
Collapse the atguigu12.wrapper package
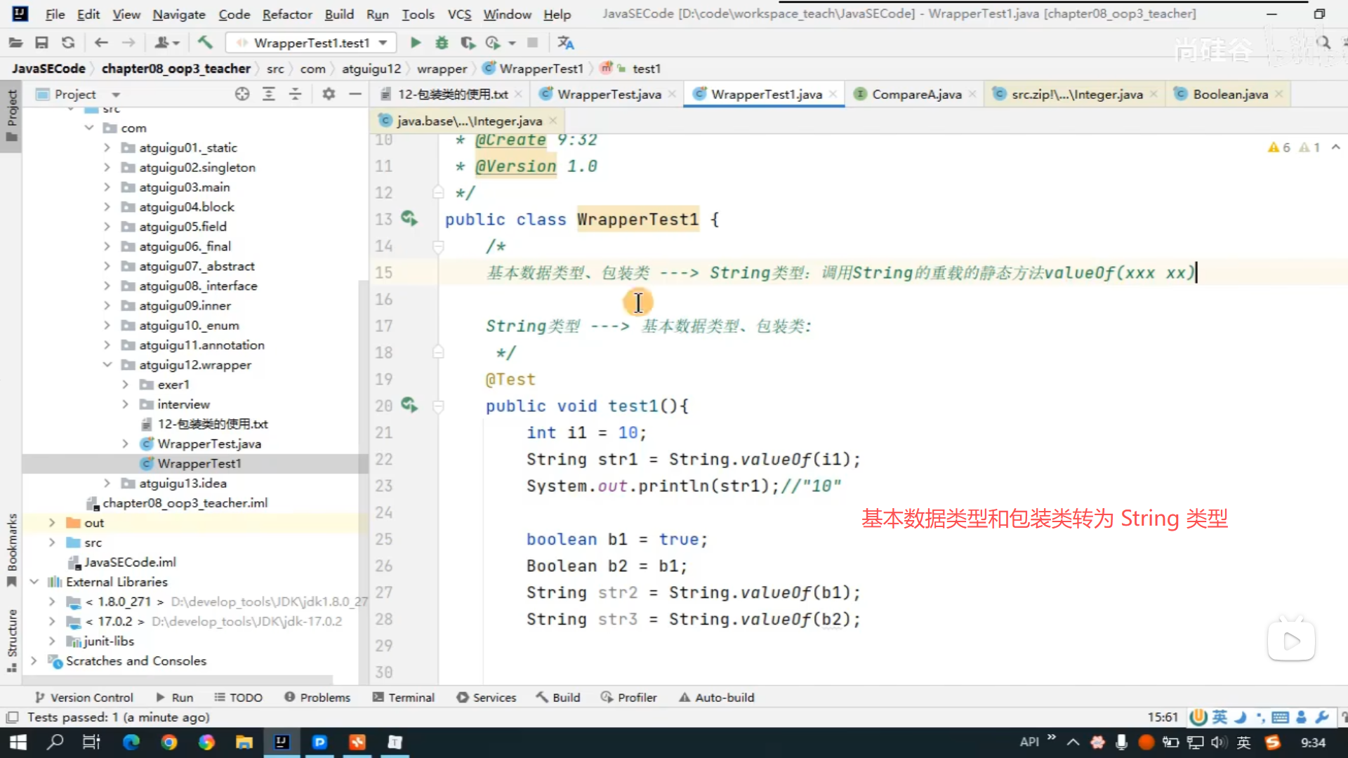[x=107, y=365]
